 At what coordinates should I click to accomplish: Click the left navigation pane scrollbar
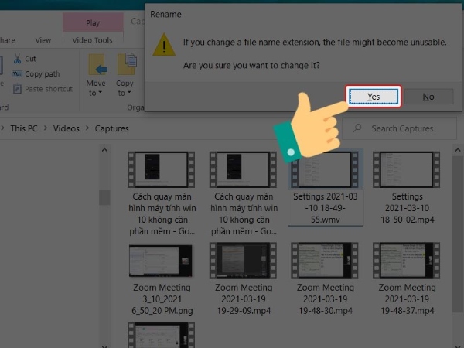[103, 197]
